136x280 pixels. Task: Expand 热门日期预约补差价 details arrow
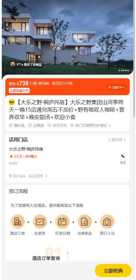(110, 125)
